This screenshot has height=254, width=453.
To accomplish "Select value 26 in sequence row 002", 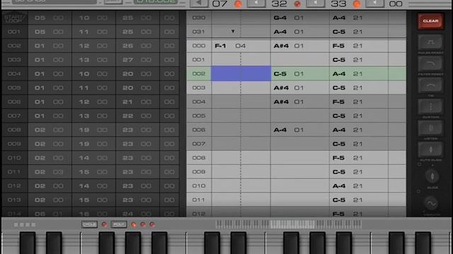I will [127, 46].
